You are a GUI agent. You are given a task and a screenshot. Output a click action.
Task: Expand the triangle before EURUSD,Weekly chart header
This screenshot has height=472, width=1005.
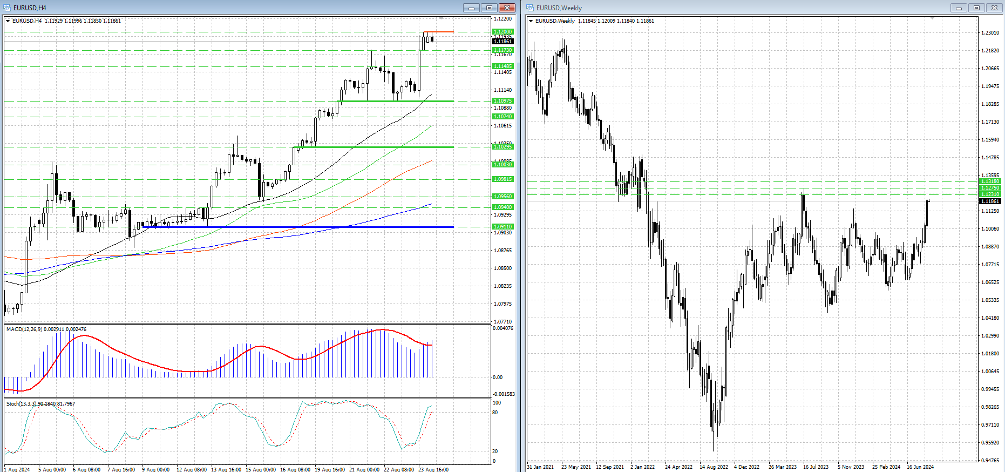(531, 21)
